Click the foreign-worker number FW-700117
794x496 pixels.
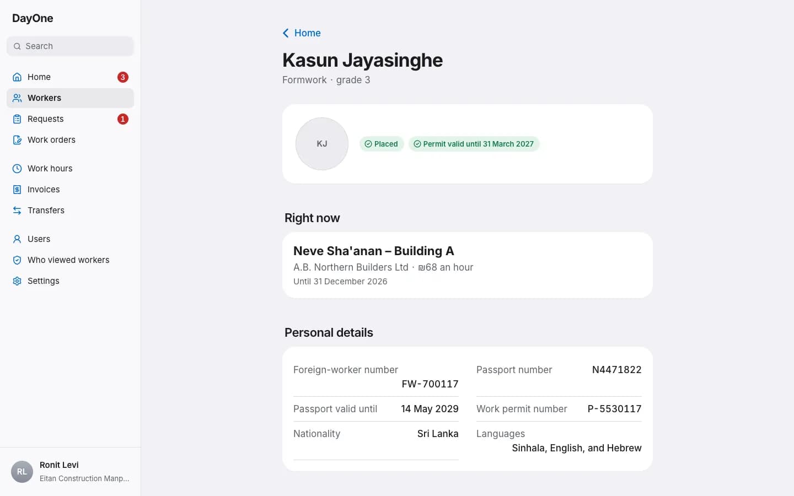click(430, 384)
